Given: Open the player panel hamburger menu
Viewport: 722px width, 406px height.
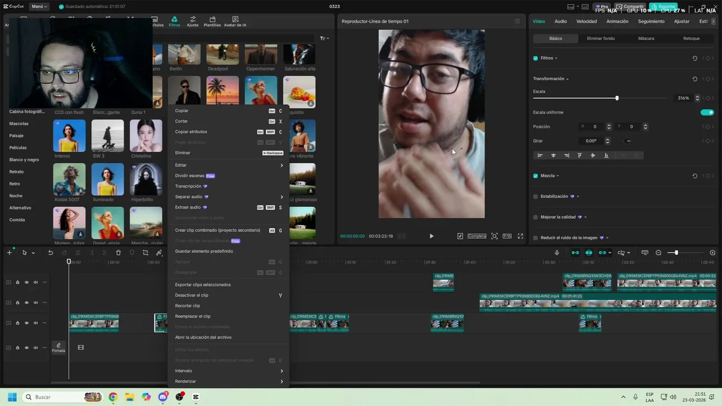Looking at the screenshot, I should tap(517, 21).
